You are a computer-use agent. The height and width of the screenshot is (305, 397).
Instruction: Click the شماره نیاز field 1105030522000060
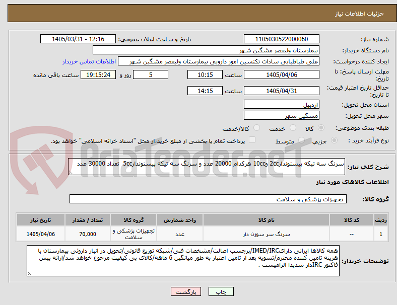pyautogui.click(x=282, y=39)
